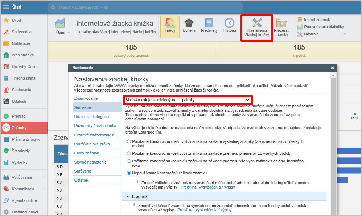This screenshot has width=362, height=216.
Task: Open the school year division dropdown
Action: 215,100
